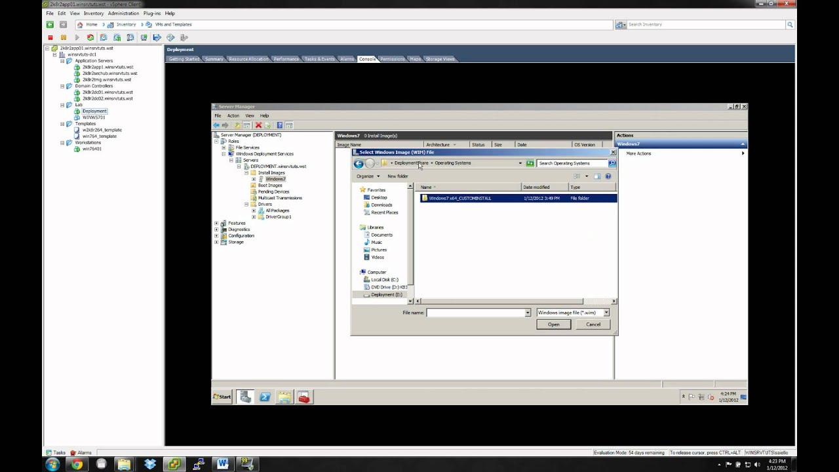The width and height of the screenshot is (839, 472).
Task: Click the Search Inventory field
Action: pyautogui.click(x=706, y=24)
